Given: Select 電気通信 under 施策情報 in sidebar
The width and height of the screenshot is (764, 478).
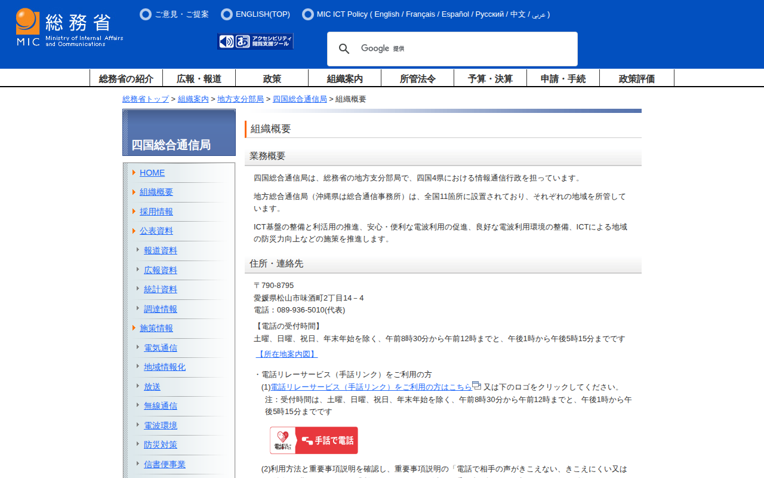Looking at the screenshot, I should coord(161,348).
